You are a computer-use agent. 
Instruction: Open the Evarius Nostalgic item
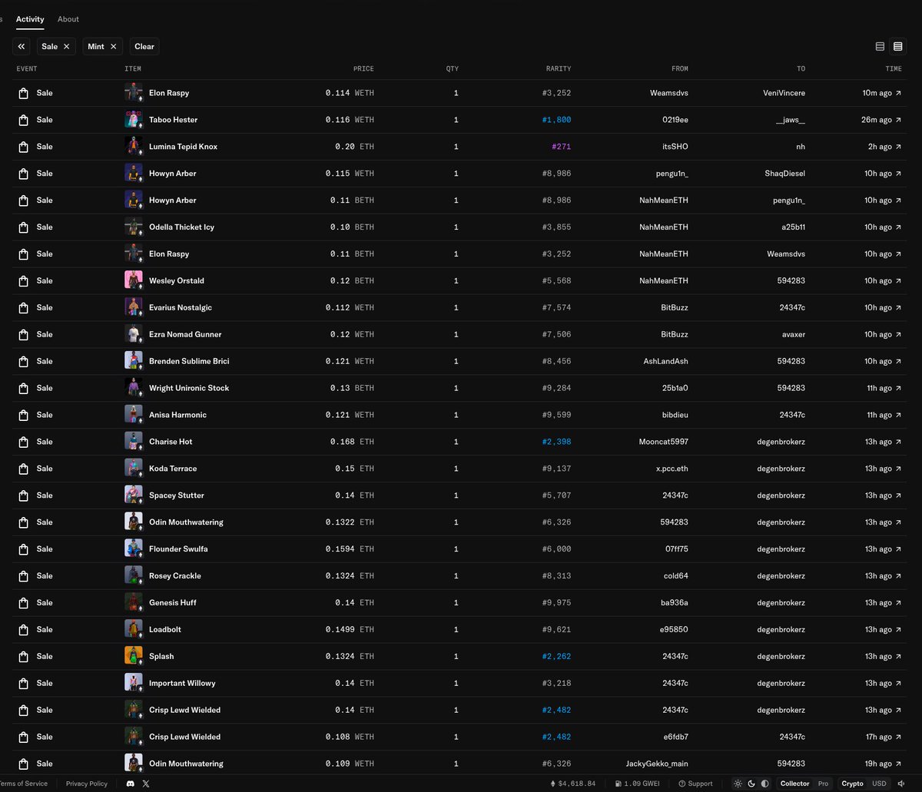(181, 307)
